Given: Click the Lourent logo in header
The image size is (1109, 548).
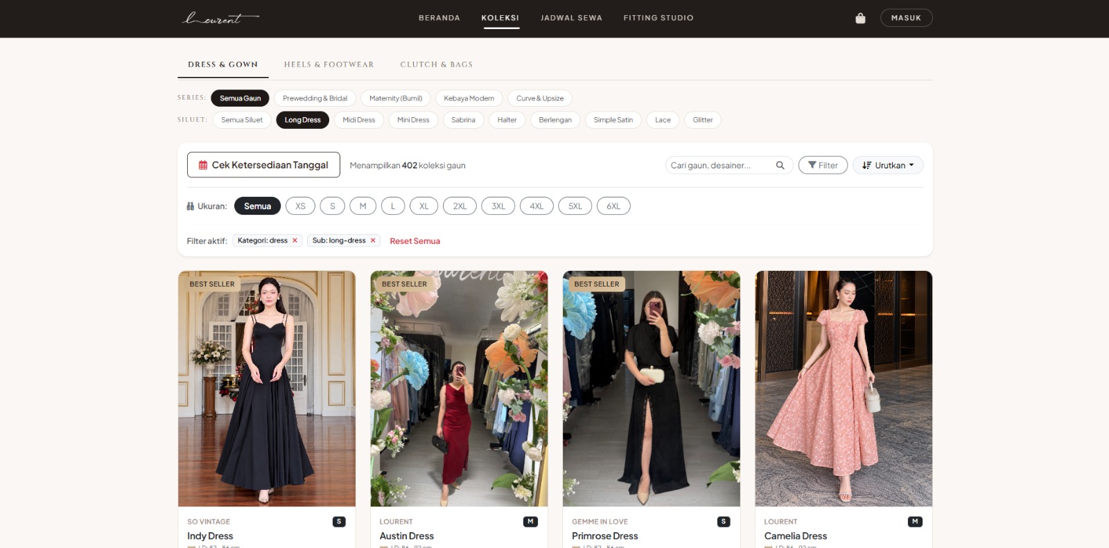Looking at the screenshot, I should point(220,18).
